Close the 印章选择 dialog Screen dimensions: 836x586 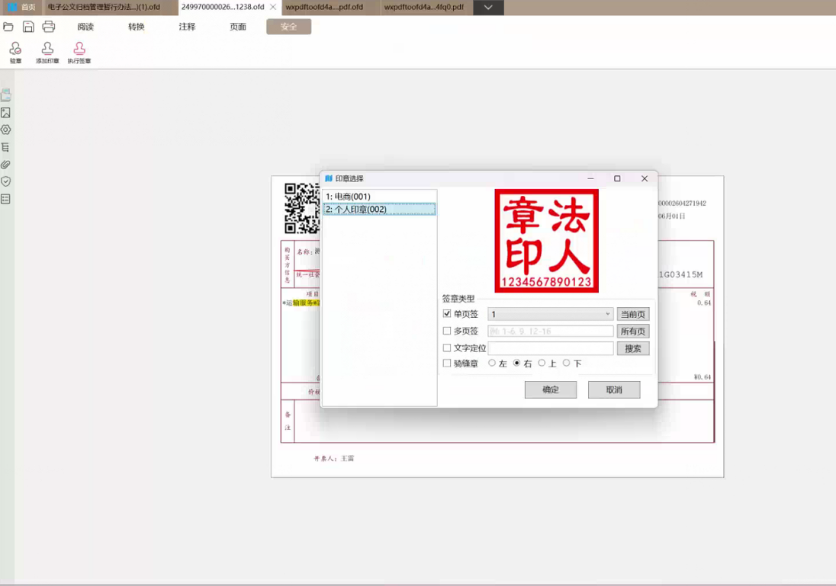645,178
